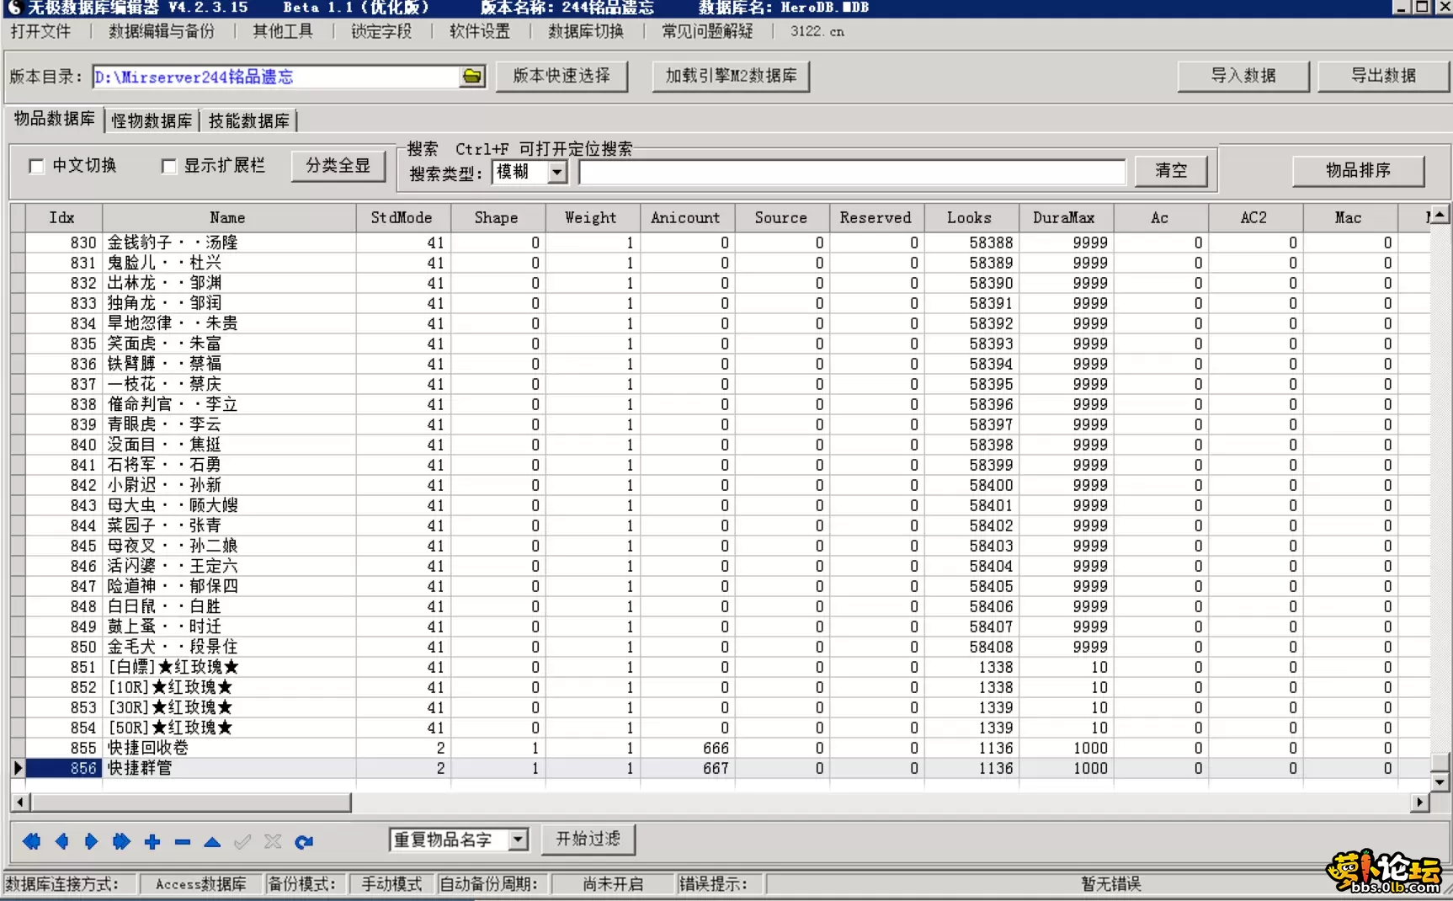The image size is (1453, 901).
Task: Click 加载引擎M2数据库 button
Action: tap(731, 76)
